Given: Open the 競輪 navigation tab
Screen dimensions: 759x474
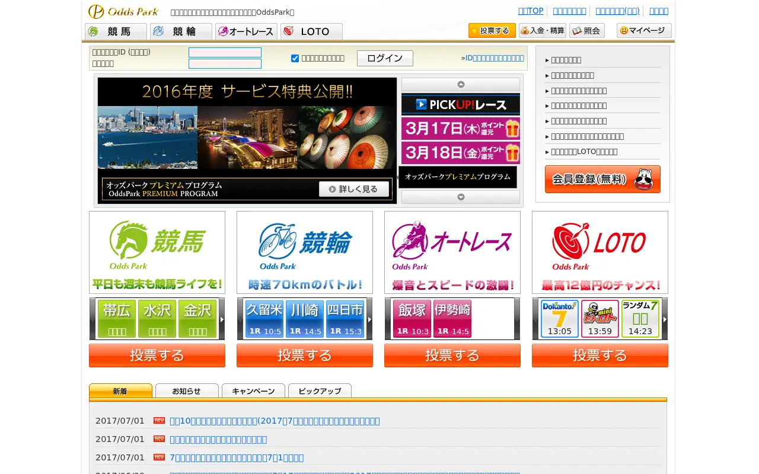Looking at the screenshot, I should point(181,31).
